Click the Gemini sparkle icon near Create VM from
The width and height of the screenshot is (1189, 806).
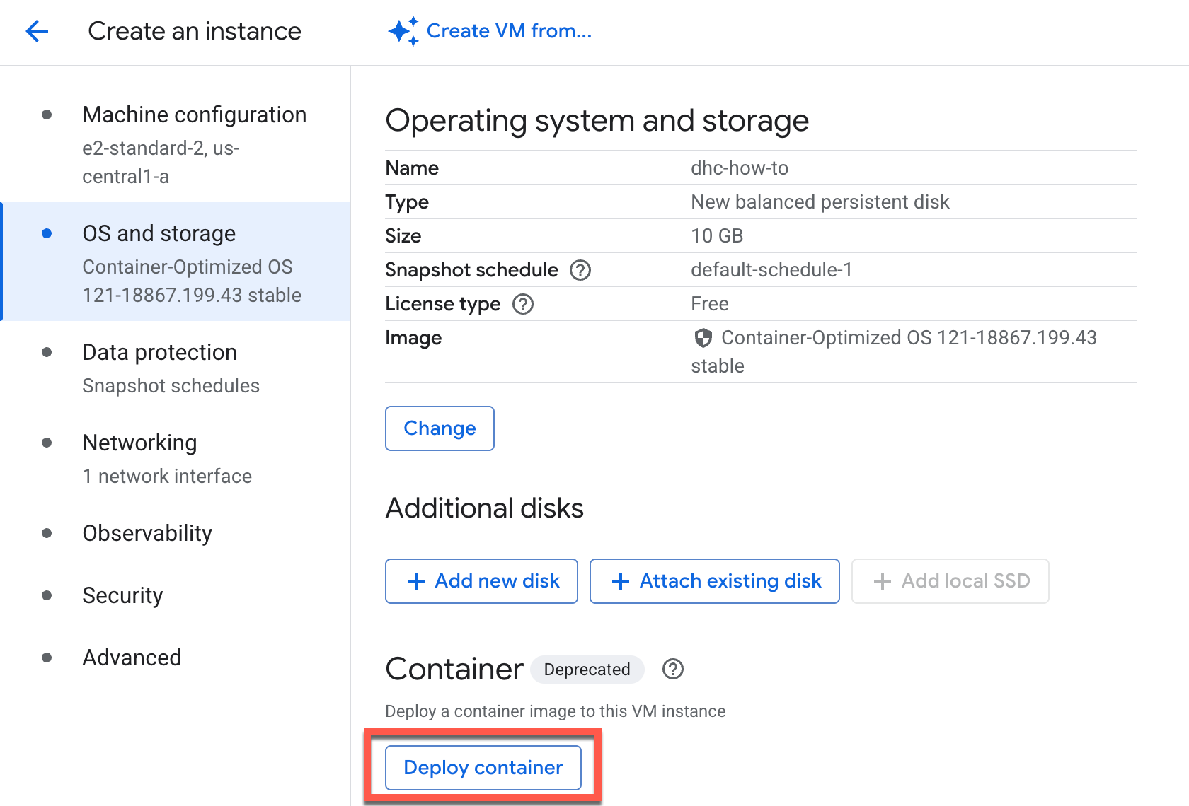click(402, 30)
